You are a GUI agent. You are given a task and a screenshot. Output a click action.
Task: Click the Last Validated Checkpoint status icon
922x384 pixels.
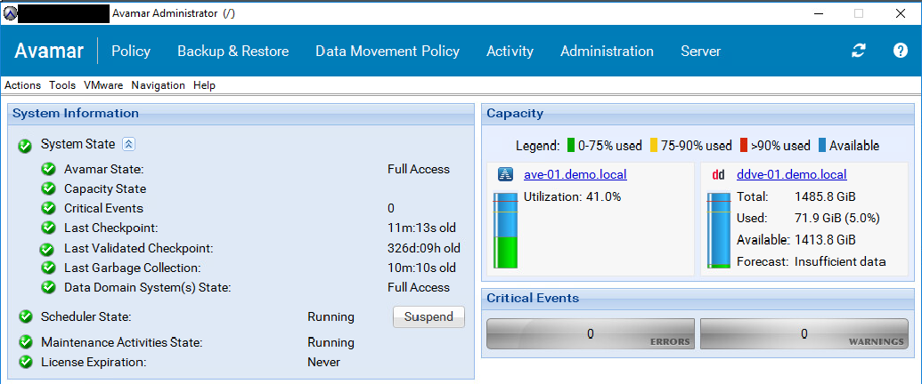(47, 249)
